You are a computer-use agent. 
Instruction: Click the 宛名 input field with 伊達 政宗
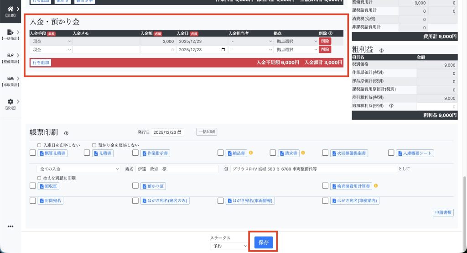[177, 169]
